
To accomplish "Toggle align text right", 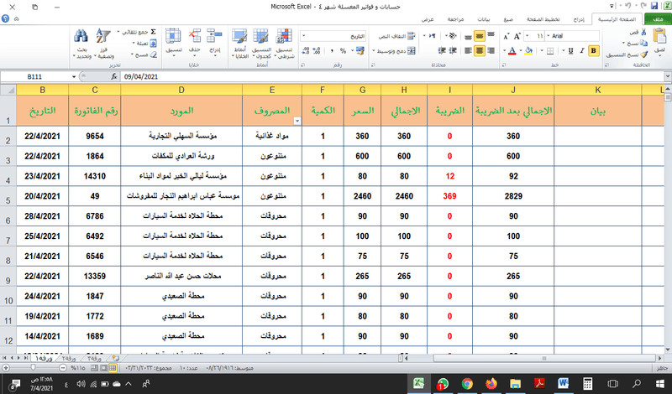I will pos(491,50).
